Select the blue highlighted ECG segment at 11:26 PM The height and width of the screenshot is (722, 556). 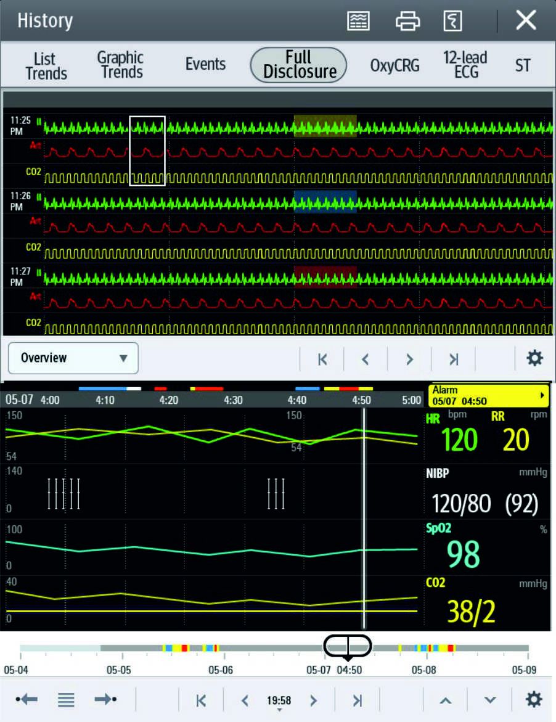click(325, 201)
